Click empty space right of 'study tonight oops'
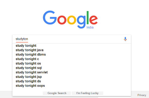 tap(87, 86)
